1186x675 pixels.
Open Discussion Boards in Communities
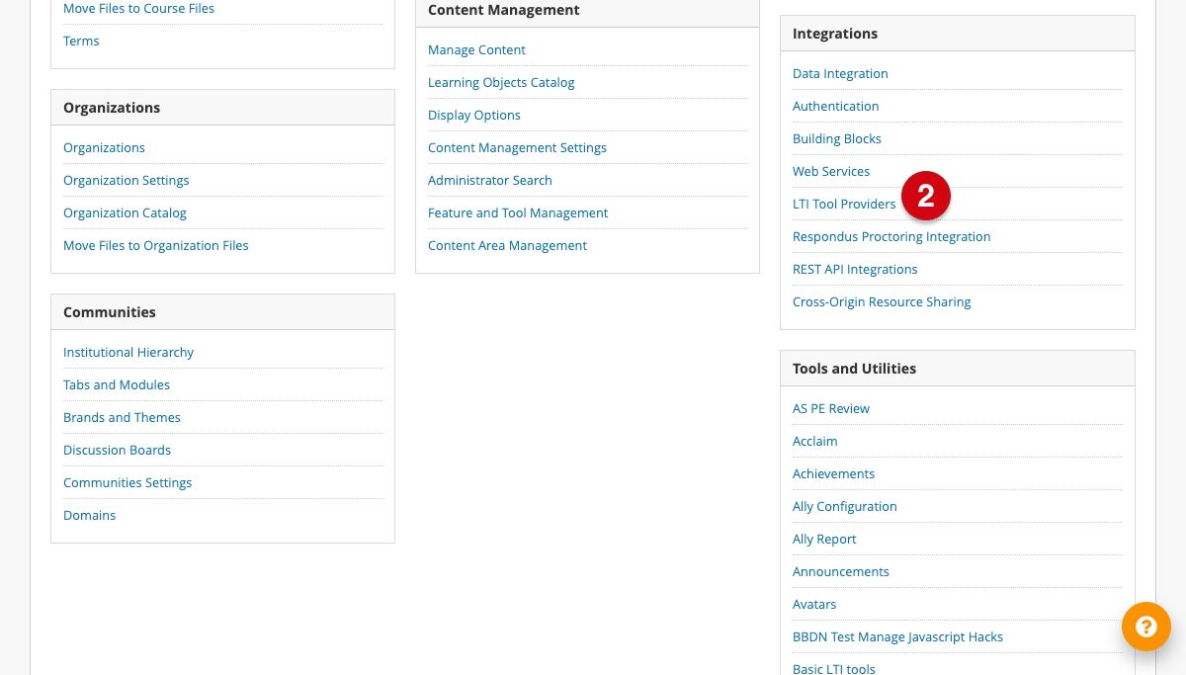click(x=117, y=450)
